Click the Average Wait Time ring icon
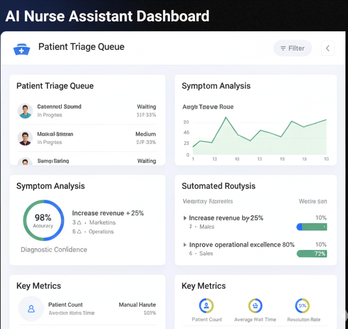Image resolution: width=348 pixels, height=329 pixels. [x=255, y=306]
